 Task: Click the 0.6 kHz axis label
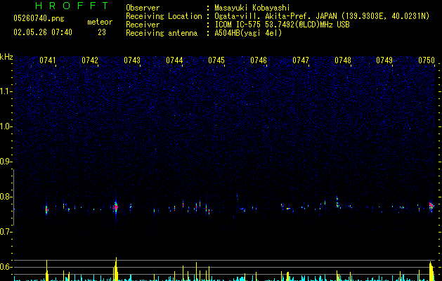tap(6, 267)
